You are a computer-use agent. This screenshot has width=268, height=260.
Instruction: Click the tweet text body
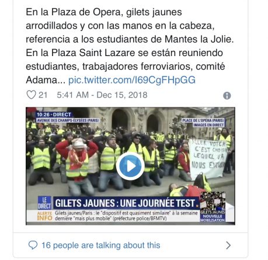tap(130, 46)
